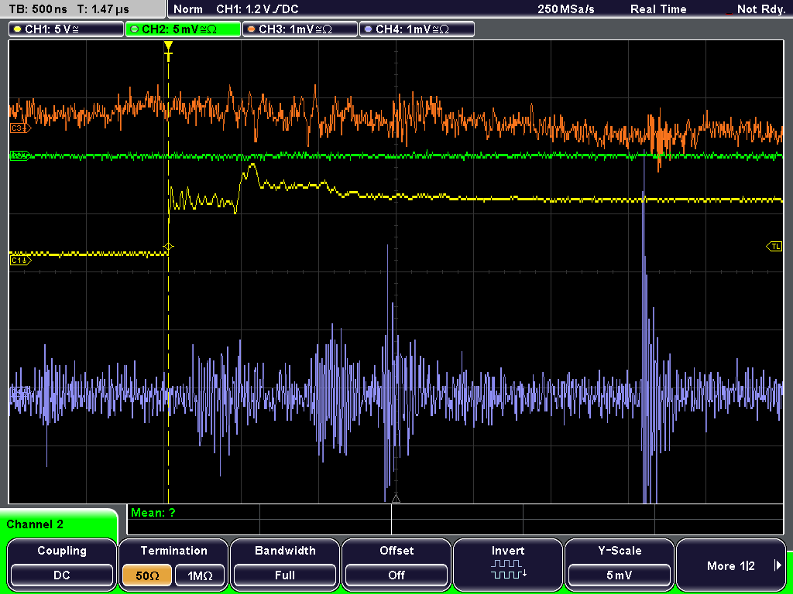The height and width of the screenshot is (594, 793).
Task: Toggle the Invert waveform button
Action: pyautogui.click(x=508, y=563)
